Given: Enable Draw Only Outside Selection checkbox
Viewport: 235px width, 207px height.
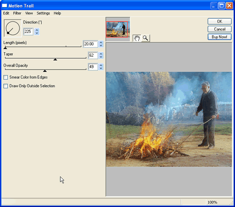Looking at the screenshot, I should coord(6,86).
